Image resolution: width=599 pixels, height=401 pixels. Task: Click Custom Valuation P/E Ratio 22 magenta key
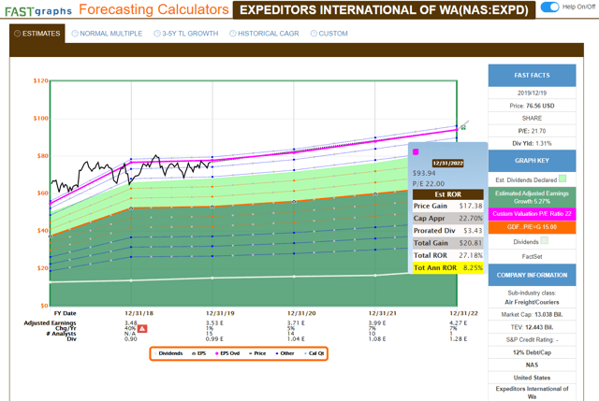pyautogui.click(x=532, y=214)
